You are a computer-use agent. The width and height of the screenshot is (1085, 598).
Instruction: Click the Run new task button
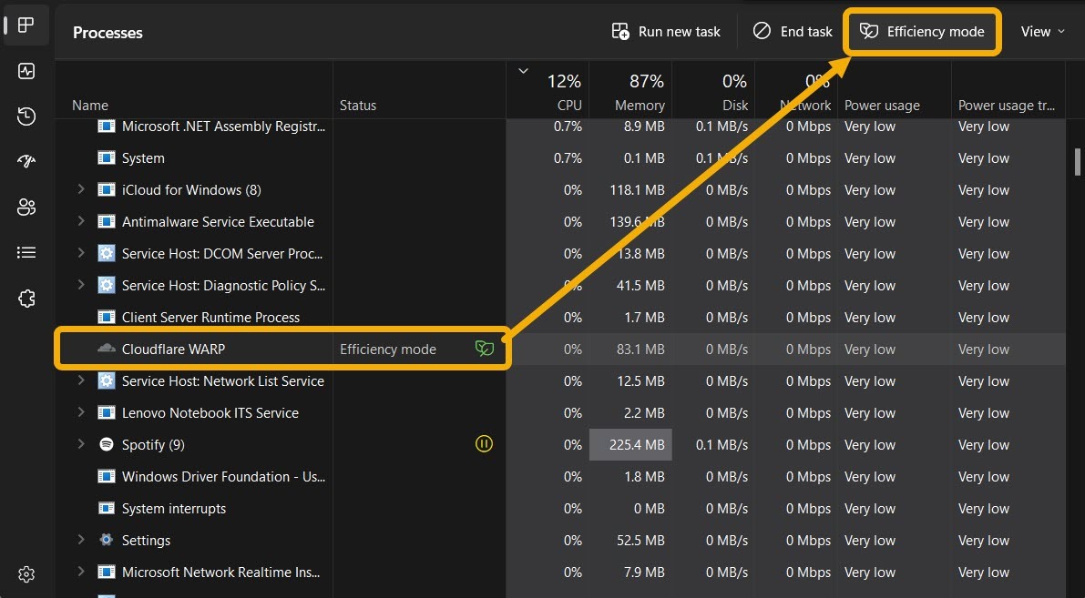tap(666, 31)
